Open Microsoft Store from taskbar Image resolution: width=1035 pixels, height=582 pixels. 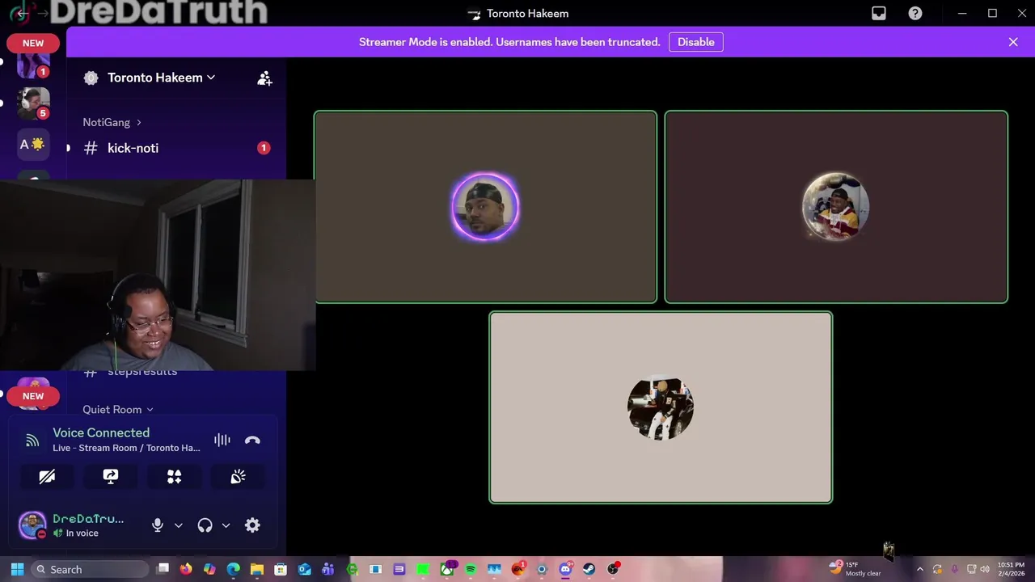coord(281,569)
